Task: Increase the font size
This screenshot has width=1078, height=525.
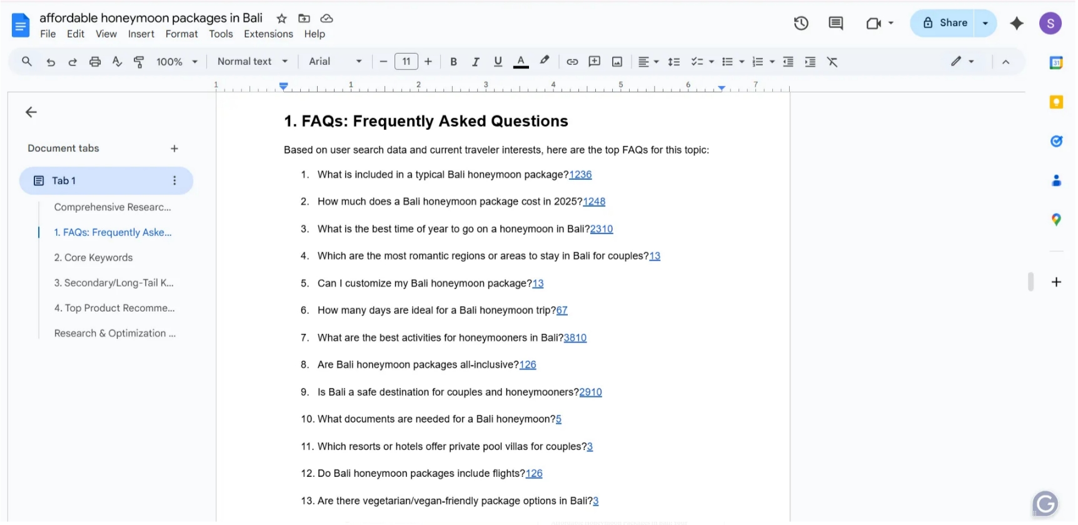Action: coord(428,61)
